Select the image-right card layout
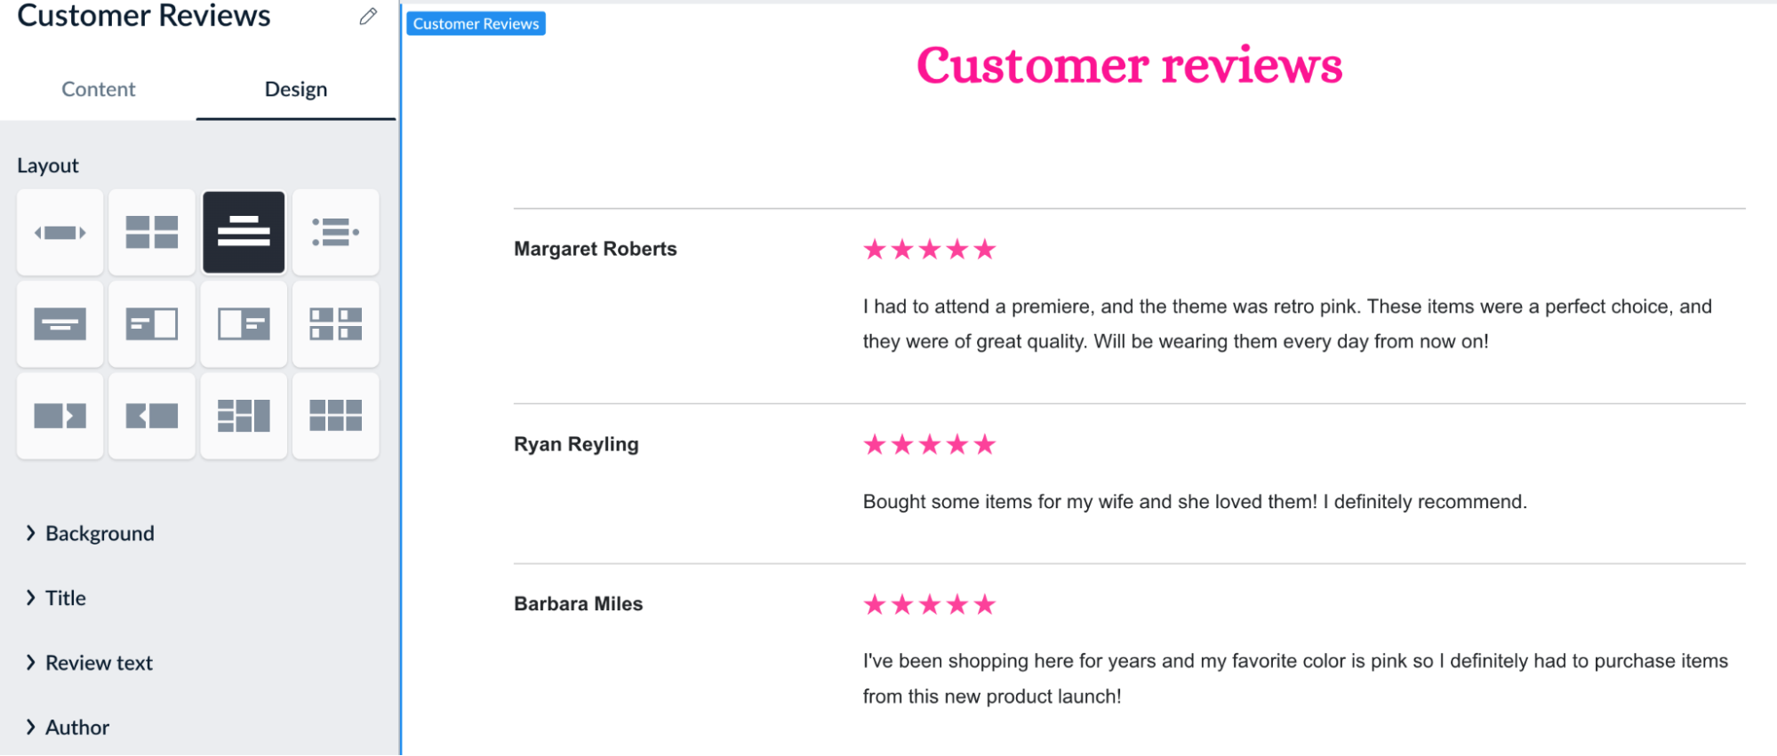 coord(152,324)
